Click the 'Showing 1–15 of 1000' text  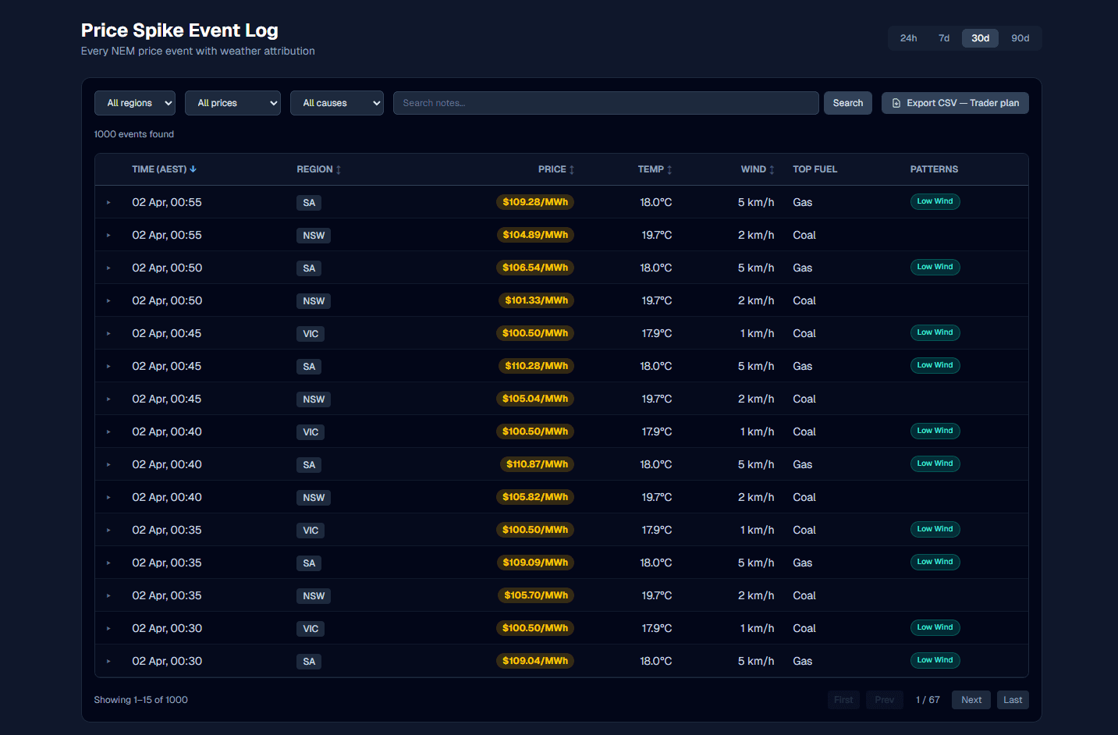click(141, 700)
